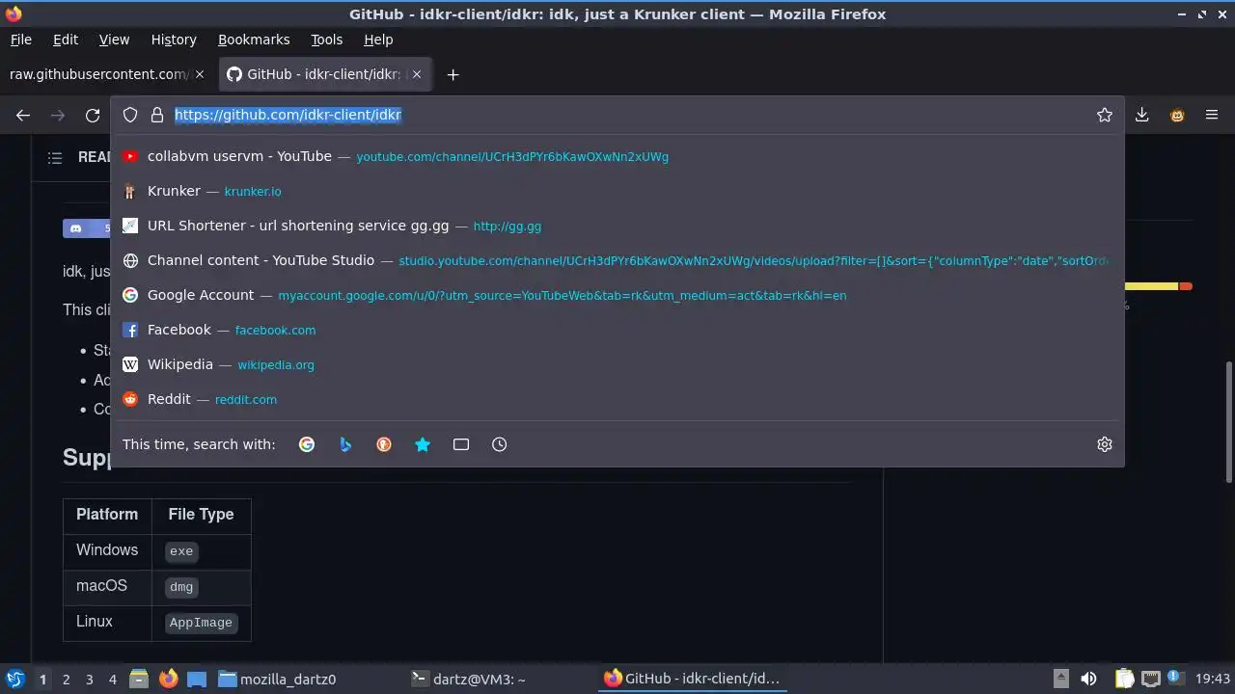Open network status icon in tray
The image size is (1235, 694).
[1150, 679]
